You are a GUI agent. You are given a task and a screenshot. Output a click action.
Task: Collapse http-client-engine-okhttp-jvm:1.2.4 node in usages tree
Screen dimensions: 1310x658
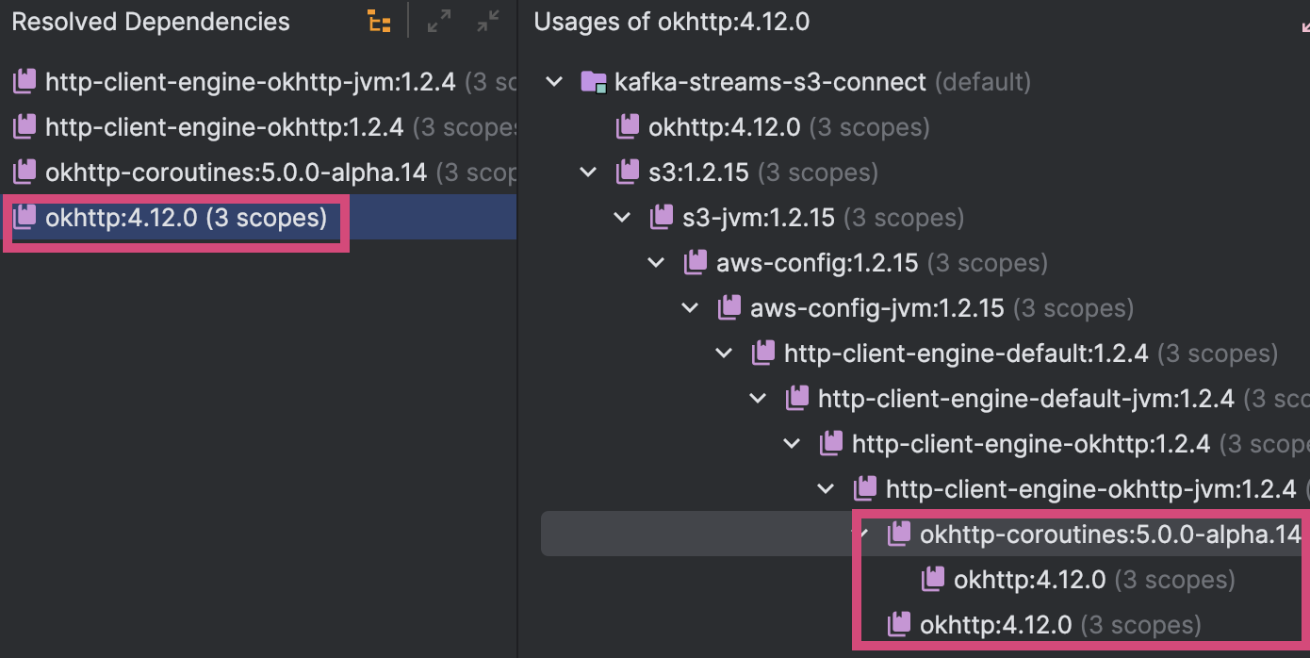tap(826, 489)
